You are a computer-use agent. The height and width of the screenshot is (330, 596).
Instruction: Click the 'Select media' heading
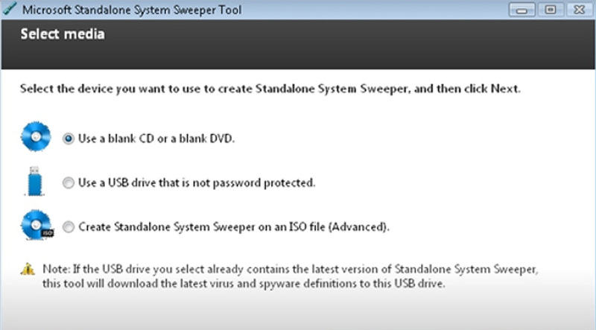[63, 34]
